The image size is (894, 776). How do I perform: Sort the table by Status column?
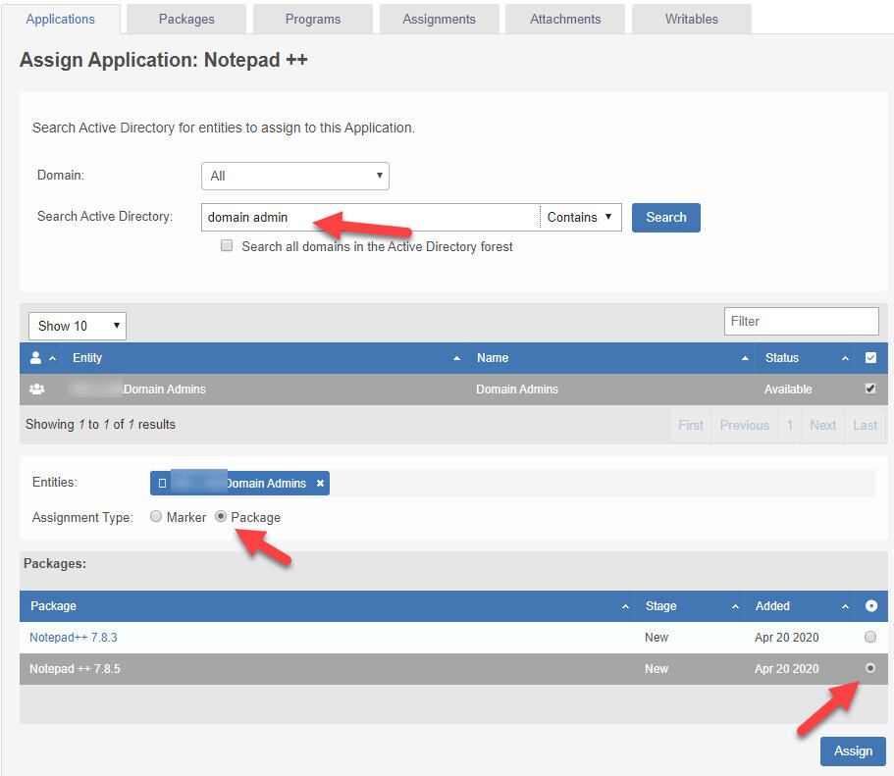(805, 358)
